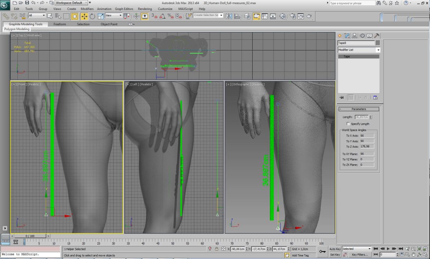Toggle the 3D Snaps button
This screenshot has height=259, width=430.
coord(155,17)
